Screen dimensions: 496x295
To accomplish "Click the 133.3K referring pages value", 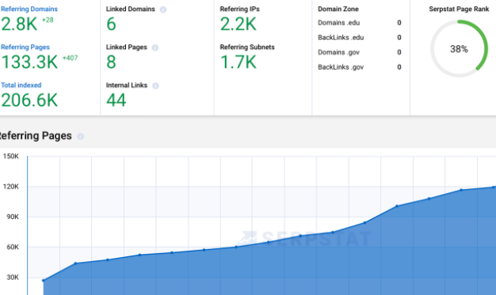I will [30, 62].
